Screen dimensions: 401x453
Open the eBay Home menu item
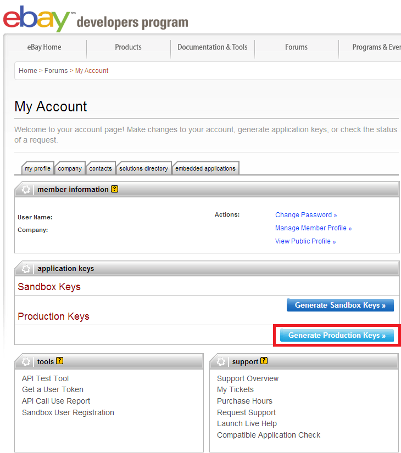coord(44,47)
